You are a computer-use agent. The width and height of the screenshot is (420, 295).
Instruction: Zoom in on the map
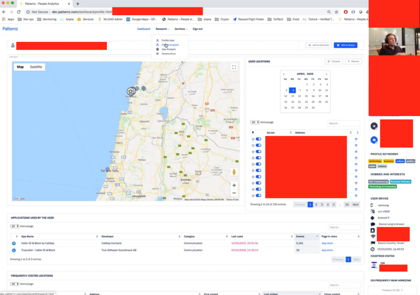pyautogui.click(x=234, y=185)
